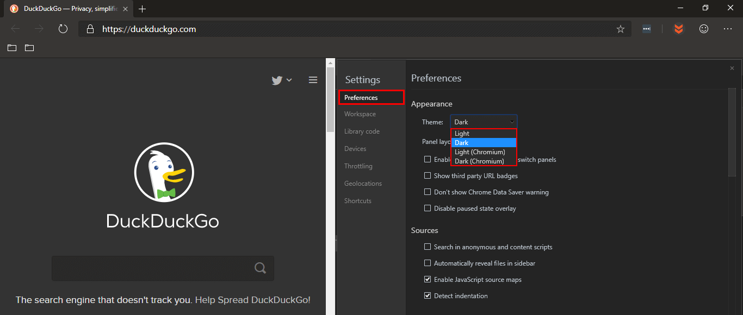Viewport: 743px width, 315px height.
Task: Switch to Shortcuts settings tab
Action: pyautogui.click(x=358, y=201)
